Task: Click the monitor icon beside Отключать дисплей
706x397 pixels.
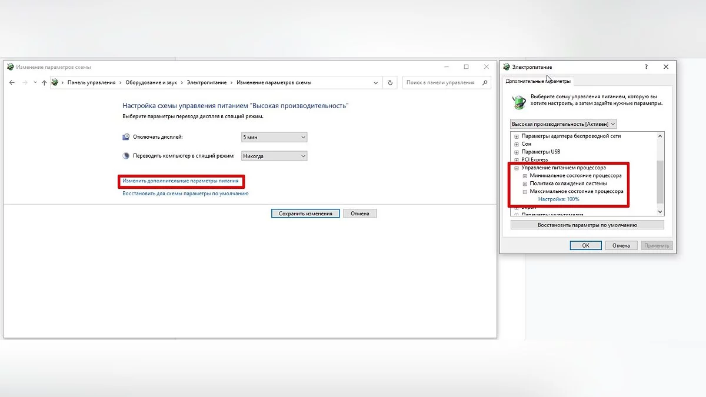Action: pyautogui.click(x=126, y=137)
